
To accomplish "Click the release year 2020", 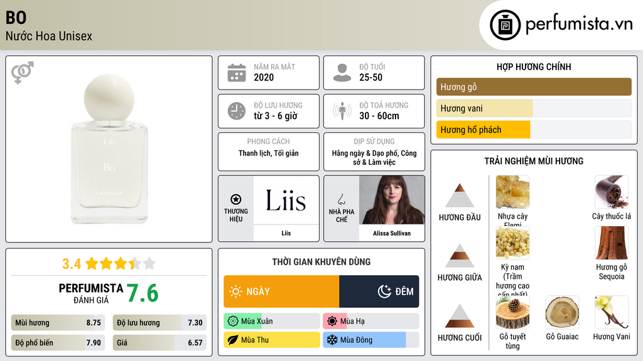I will point(264,77).
